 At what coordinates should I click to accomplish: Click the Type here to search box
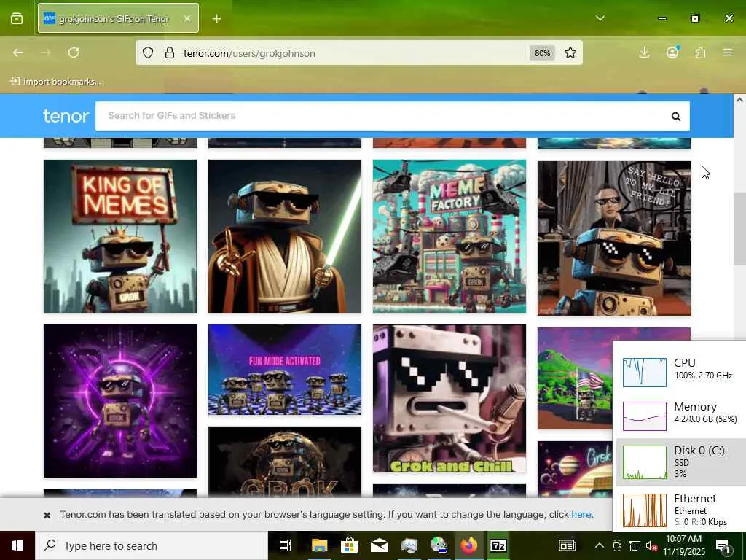[x=152, y=545]
